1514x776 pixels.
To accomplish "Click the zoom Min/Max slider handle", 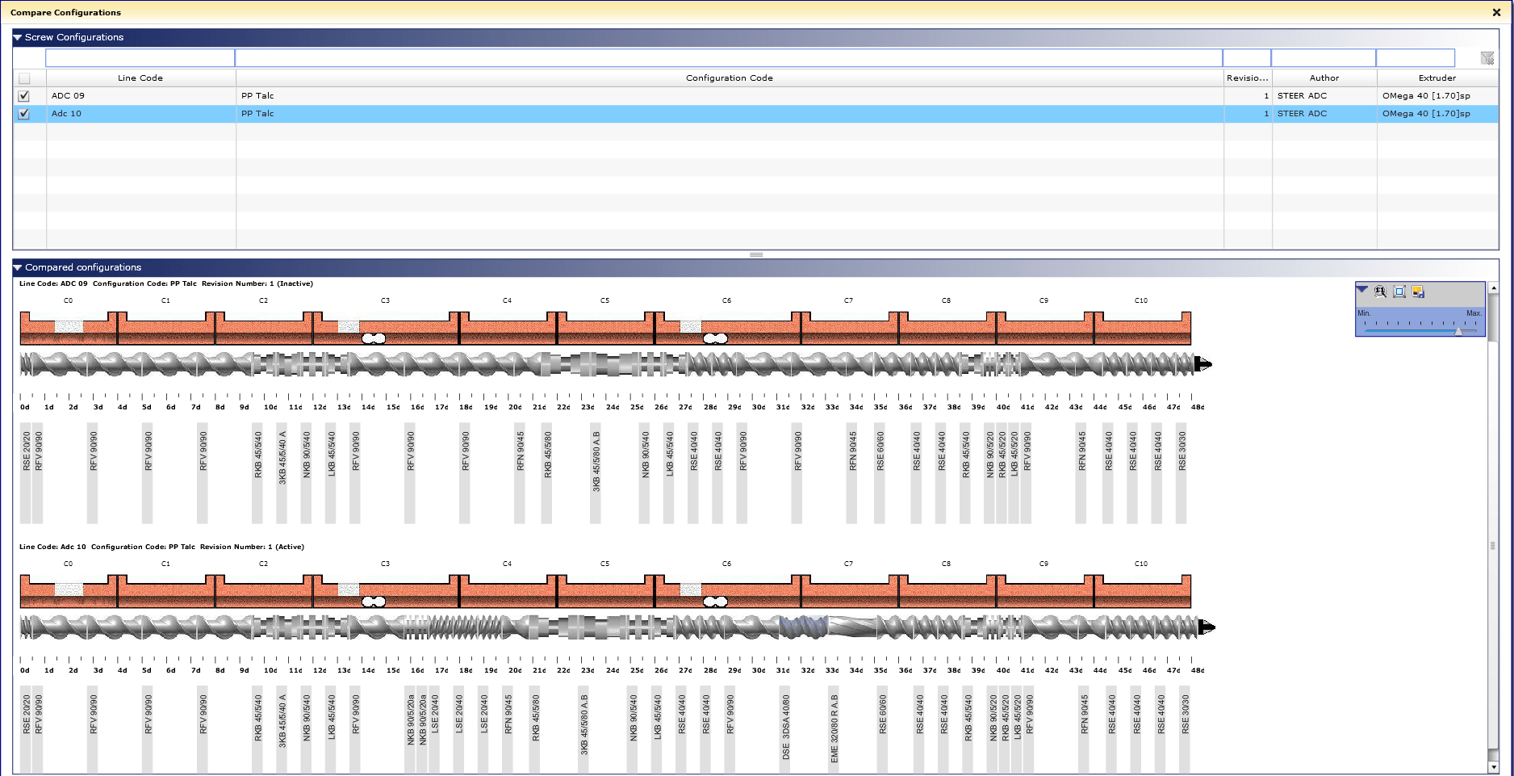I will pos(1458,330).
